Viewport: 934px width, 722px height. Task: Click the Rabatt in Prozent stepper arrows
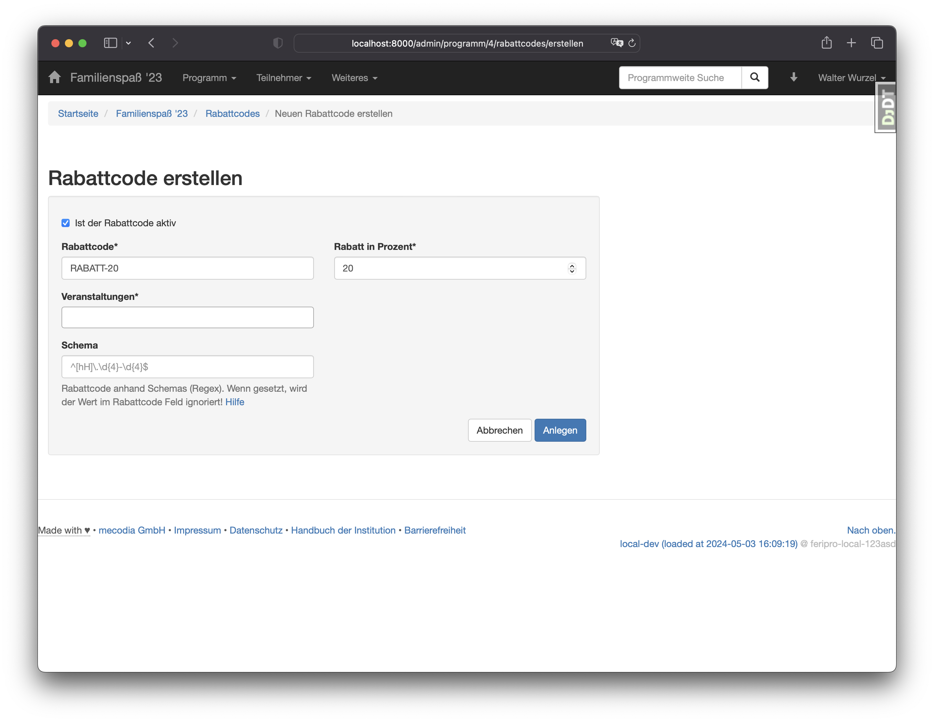(572, 268)
